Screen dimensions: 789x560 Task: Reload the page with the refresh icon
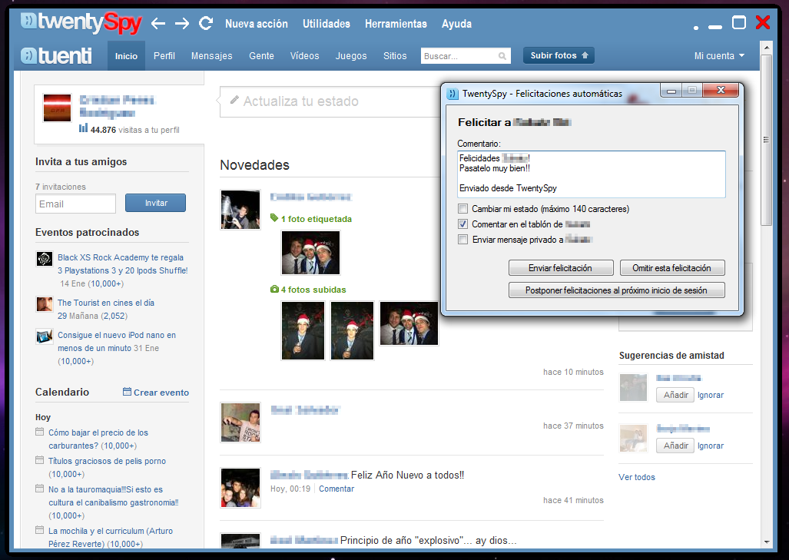[x=206, y=23]
